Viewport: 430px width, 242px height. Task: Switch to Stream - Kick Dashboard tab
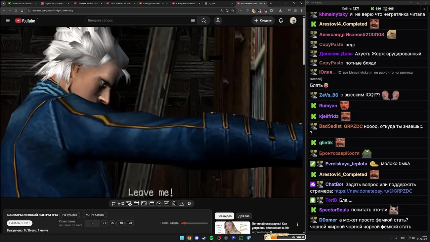[x=22, y=3]
